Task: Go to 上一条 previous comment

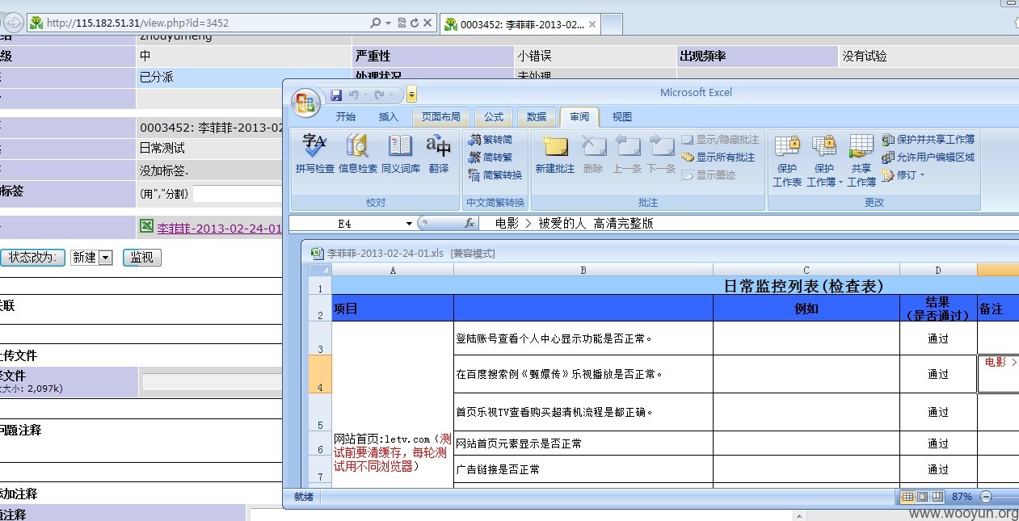Action: pos(627,153)
